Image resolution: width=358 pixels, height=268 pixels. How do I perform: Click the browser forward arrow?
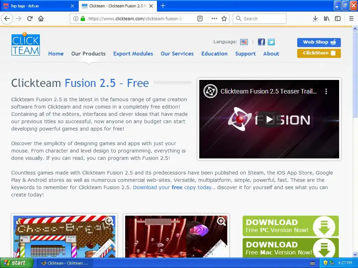coord(19,18)
